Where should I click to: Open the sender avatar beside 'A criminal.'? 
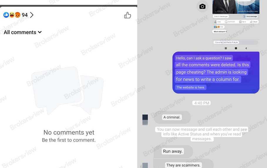145,120
